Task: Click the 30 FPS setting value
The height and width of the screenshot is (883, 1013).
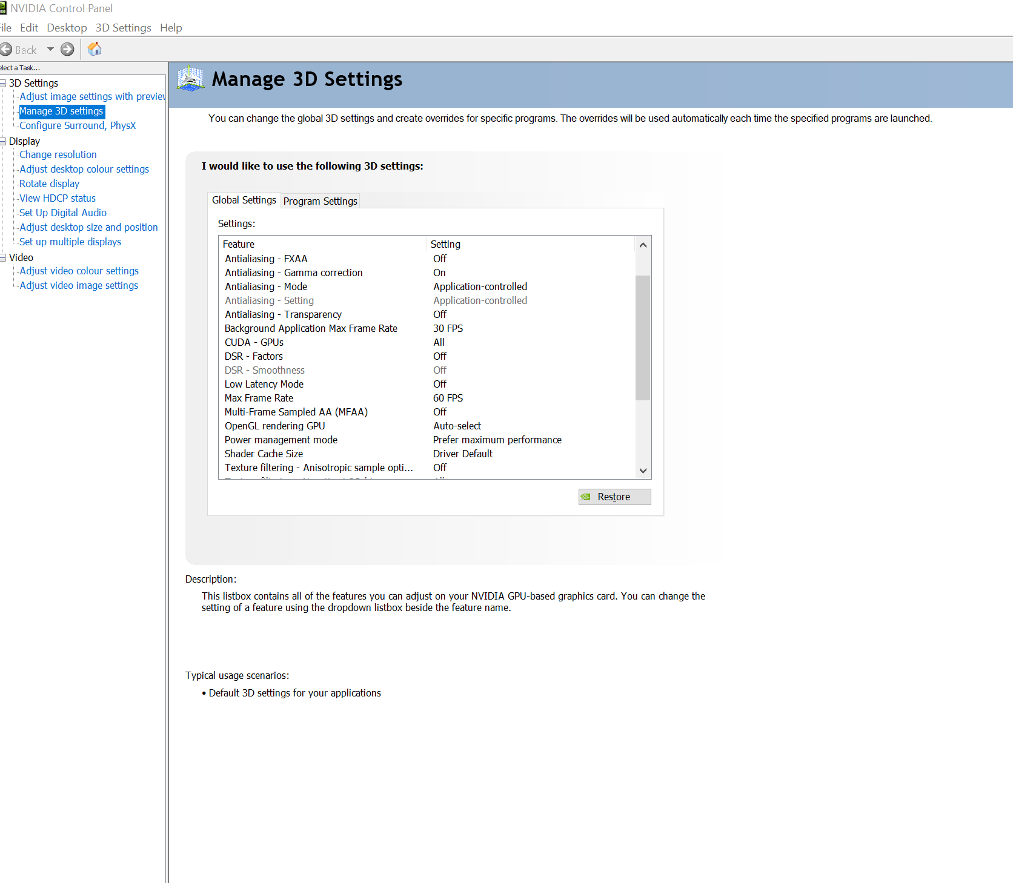Action: (x=448, y=328)
